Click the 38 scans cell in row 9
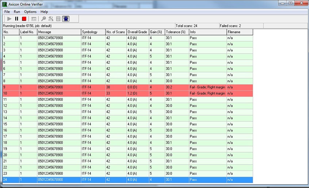 [x=116, y=87]
